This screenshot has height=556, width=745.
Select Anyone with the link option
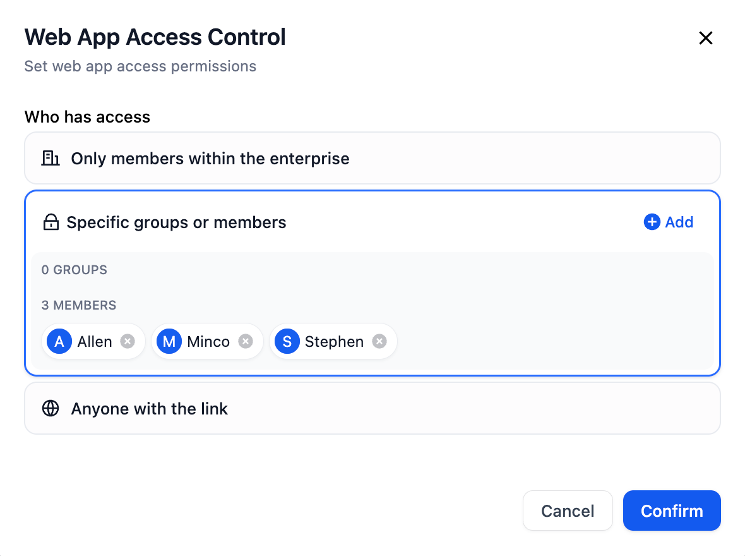tap(372, 408)
